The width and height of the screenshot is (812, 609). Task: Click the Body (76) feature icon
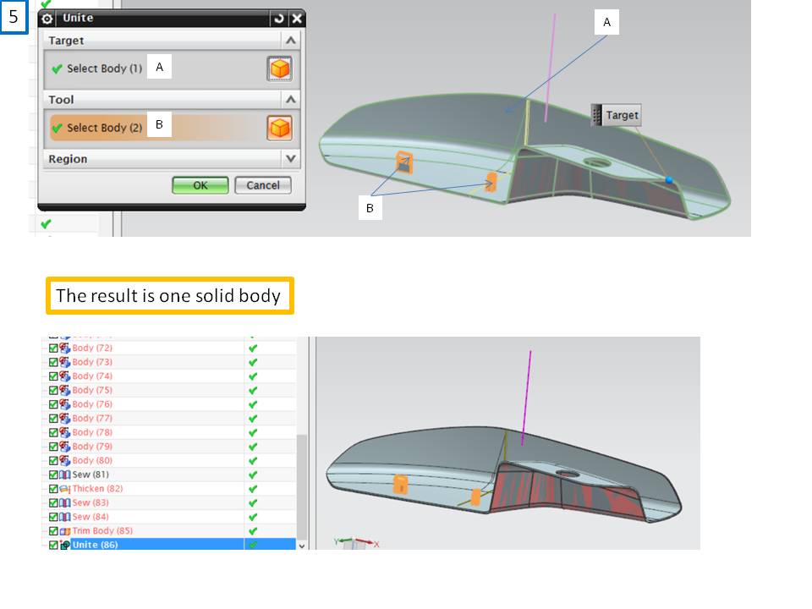click(x=65, y=404)
